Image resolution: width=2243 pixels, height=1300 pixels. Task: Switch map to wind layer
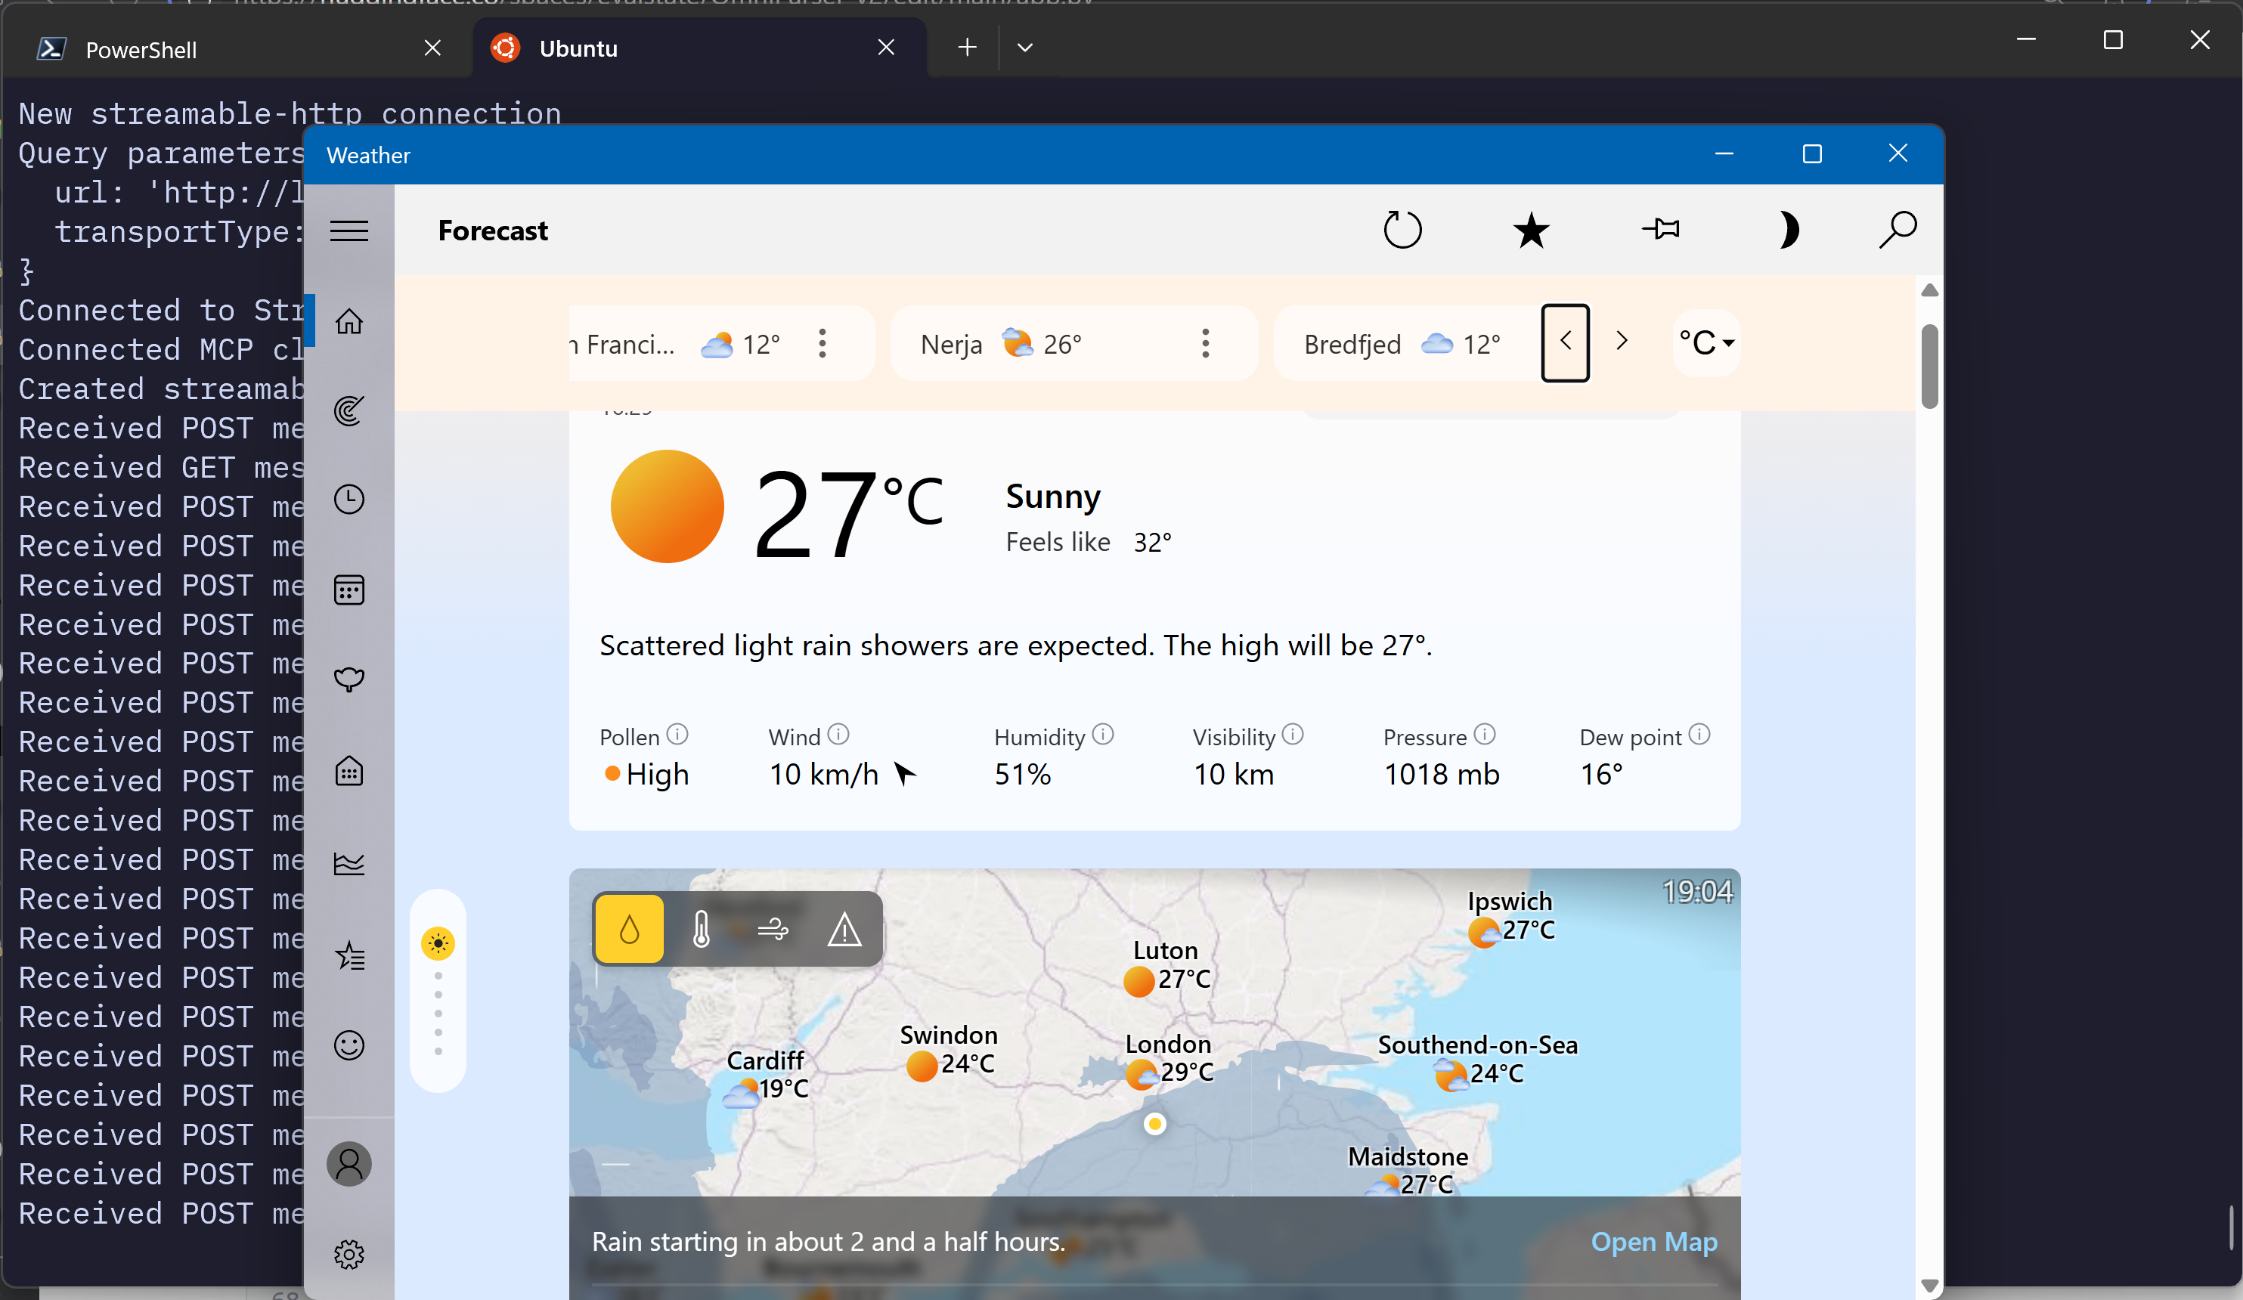773,930
